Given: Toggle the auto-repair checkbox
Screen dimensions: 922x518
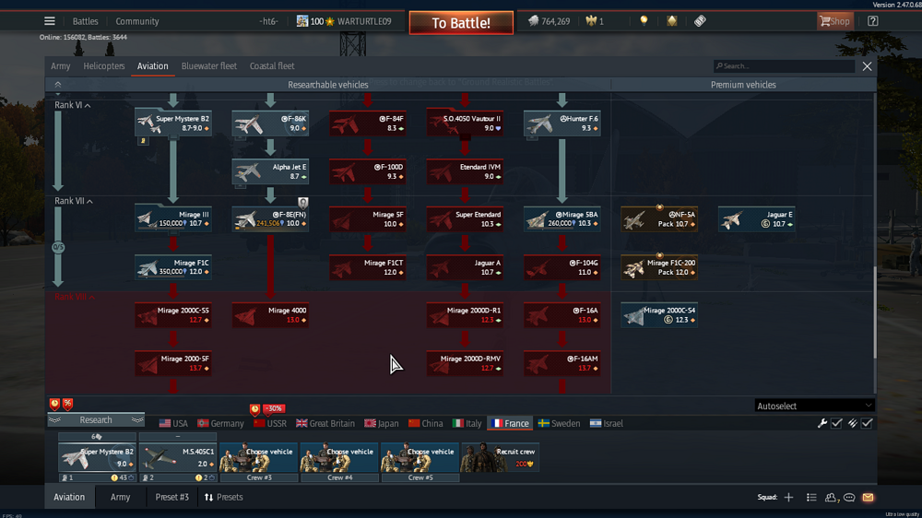Looking at the screenshot, I should pos(837,423).
